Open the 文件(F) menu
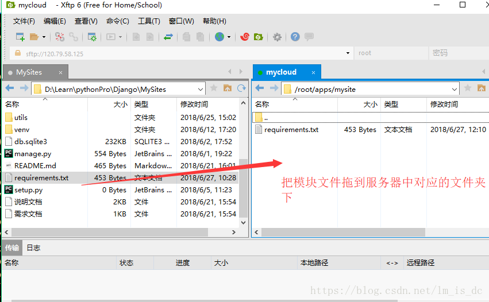The width and height of the screenshot is (489, 302). point(24,21)
